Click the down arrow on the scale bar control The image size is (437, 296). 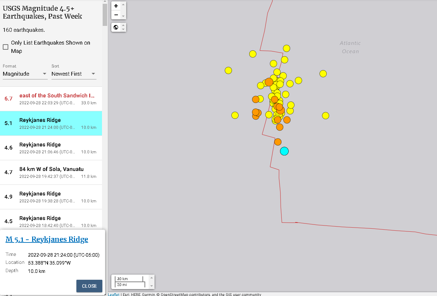click(151, 286)
